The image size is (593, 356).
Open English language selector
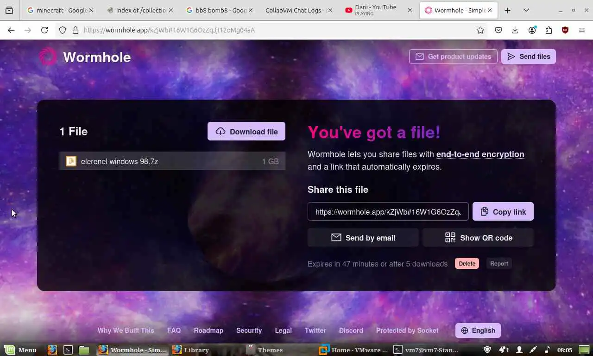pyautogui.click(x=478, y=331)
